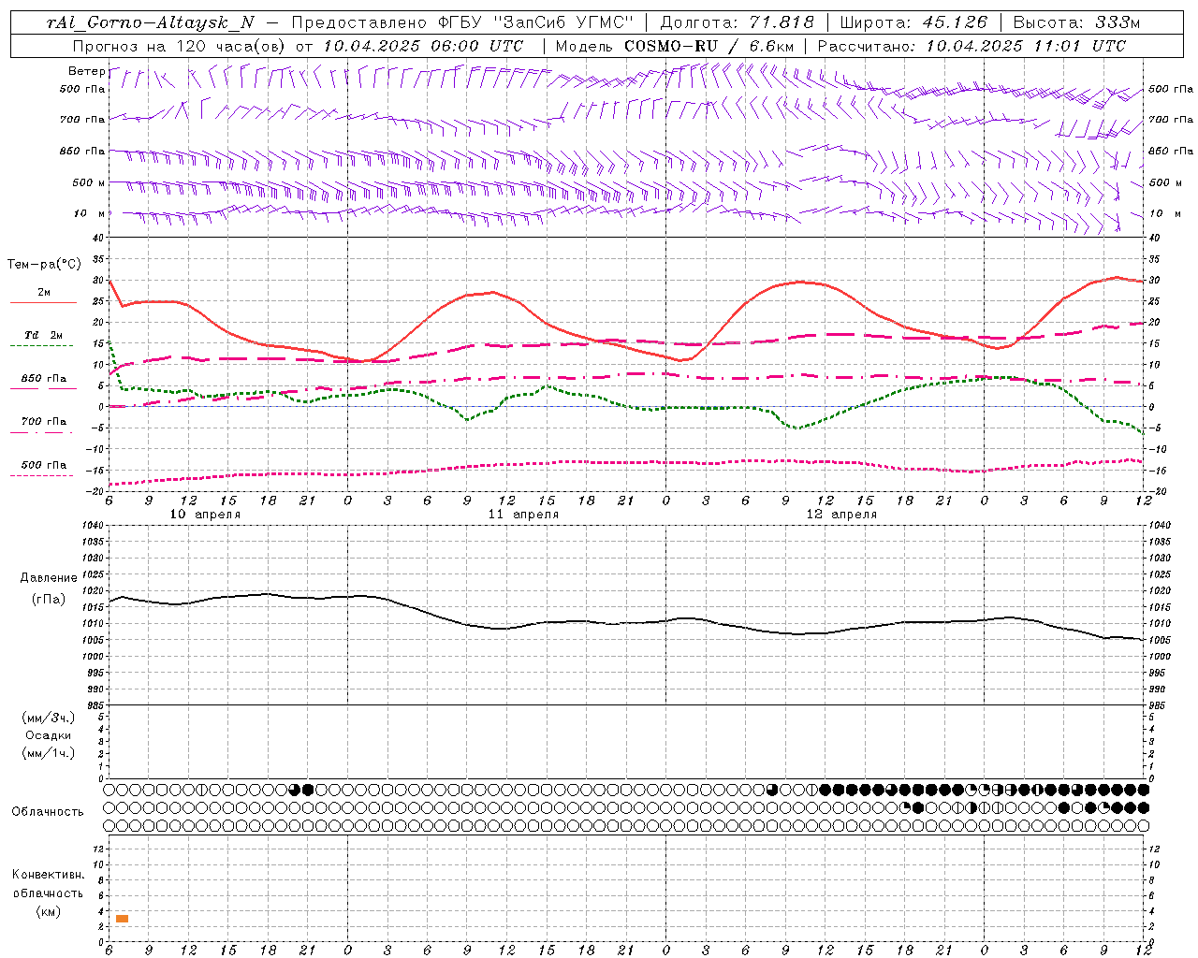Click the Прогноз на 120 часа(ов) text
Viewport: 1198px width, 958px height.
coord(180,46)
